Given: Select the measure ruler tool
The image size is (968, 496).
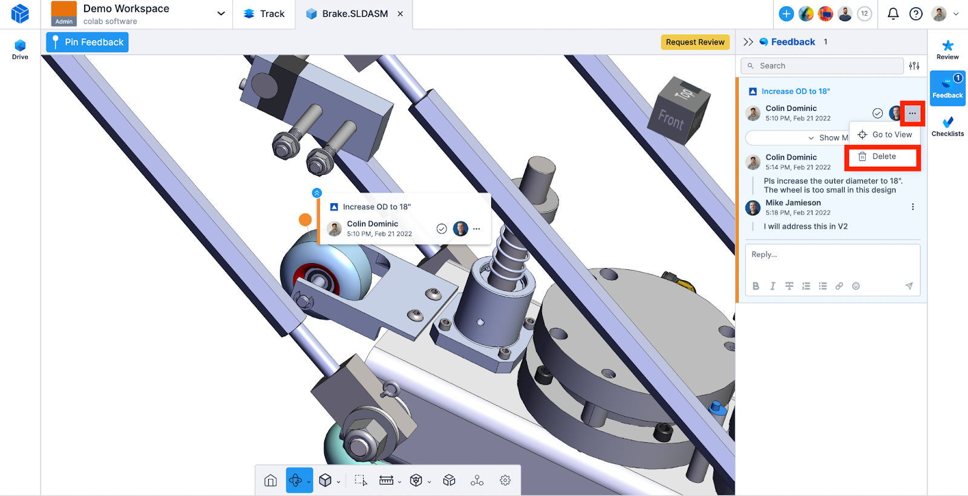Looking at the screenshot, I should click(386, 480).
